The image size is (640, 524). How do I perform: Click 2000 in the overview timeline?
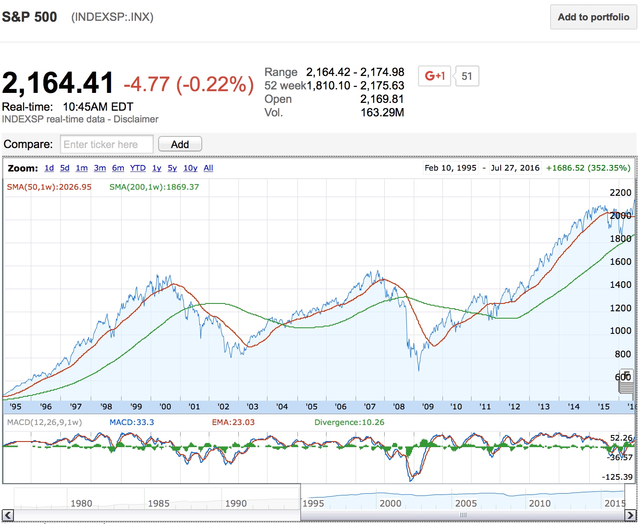click(x=390, y=503)
